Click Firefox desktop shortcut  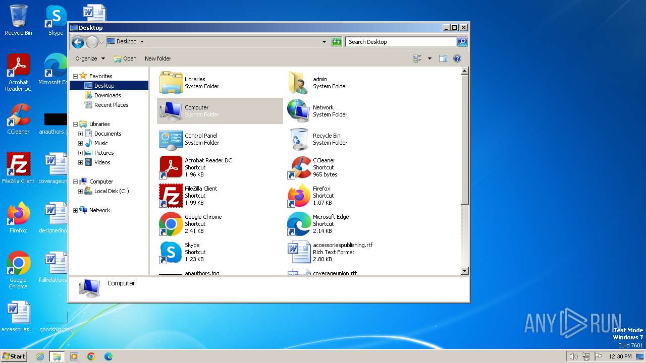18,218
